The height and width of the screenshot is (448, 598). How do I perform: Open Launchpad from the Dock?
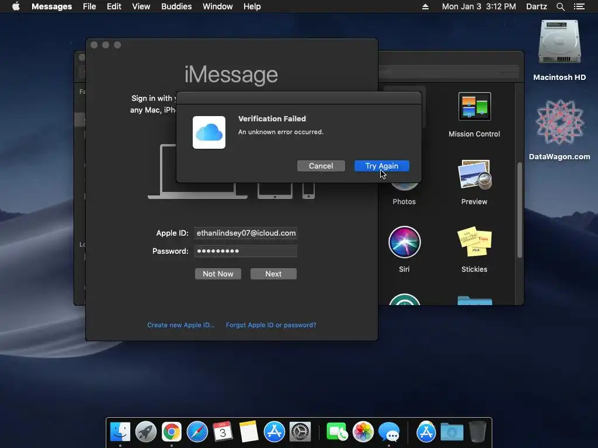(145, 432)
